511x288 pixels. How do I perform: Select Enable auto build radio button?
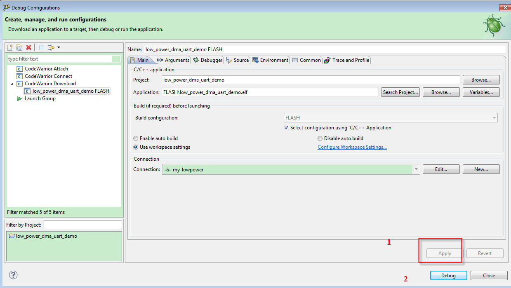tap(136, 138)
